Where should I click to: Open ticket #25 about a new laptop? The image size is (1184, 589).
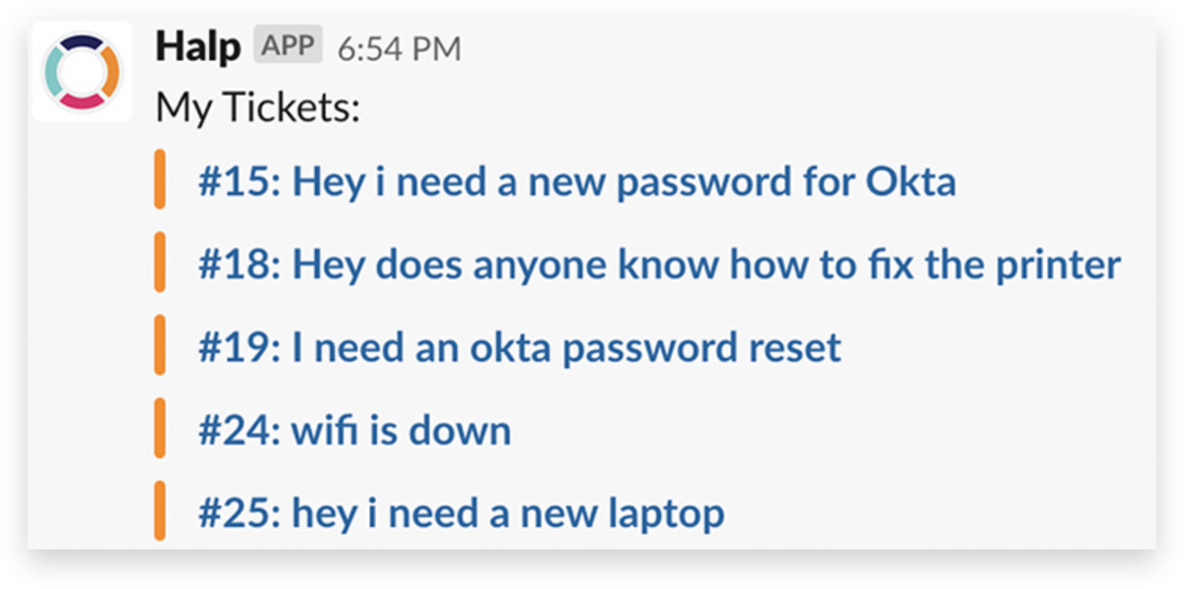(x=462, y=513)
